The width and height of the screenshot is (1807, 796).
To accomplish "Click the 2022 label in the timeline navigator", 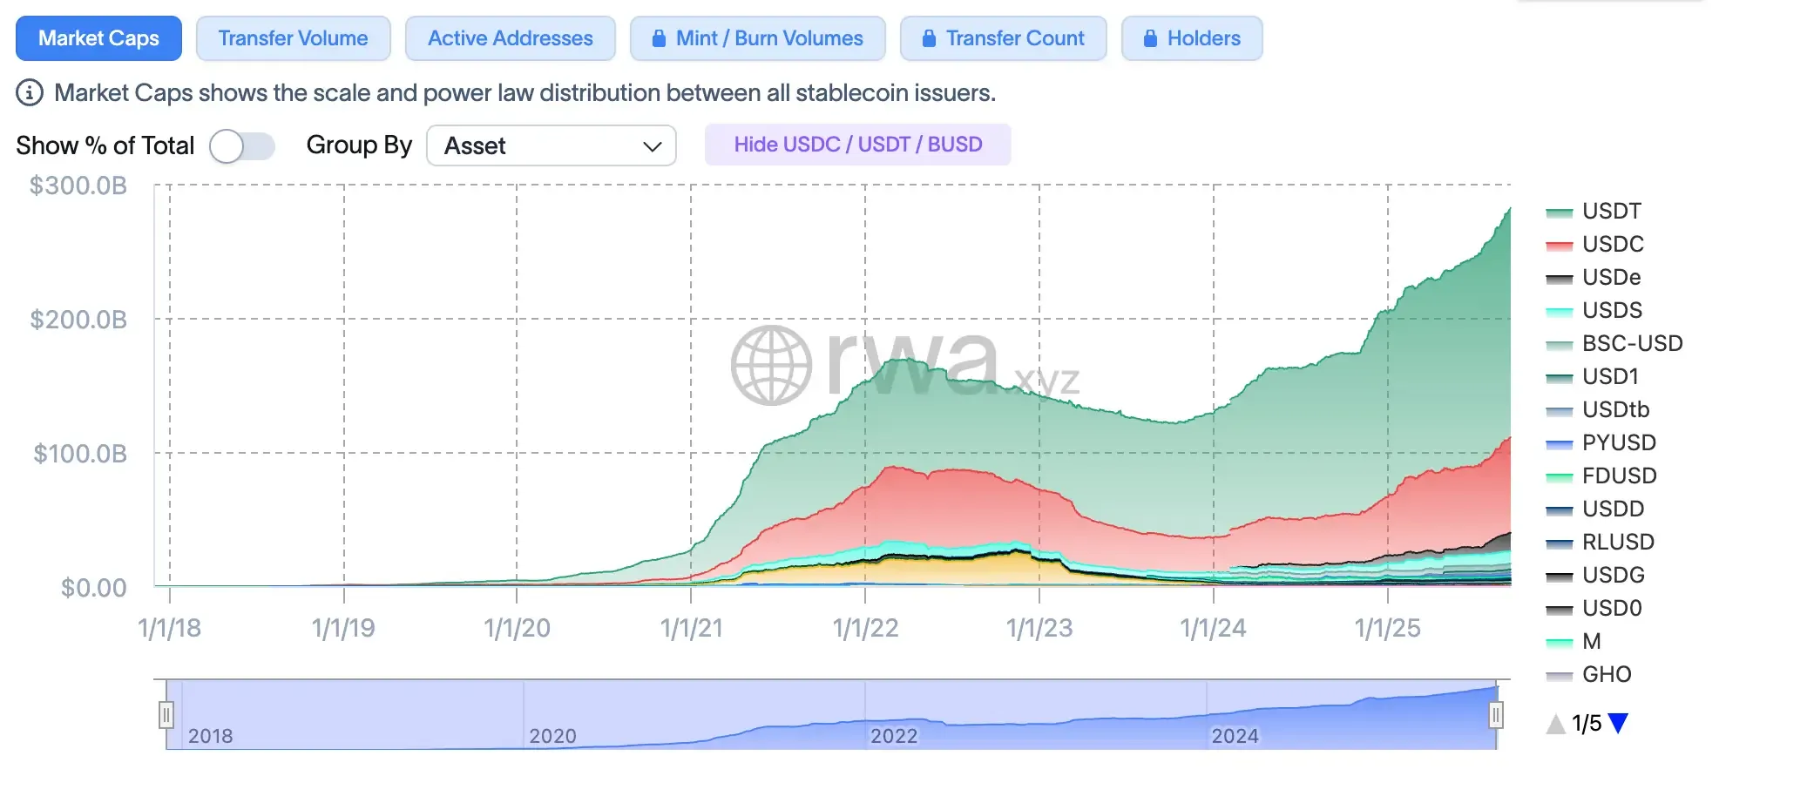I will pos(897,736).
